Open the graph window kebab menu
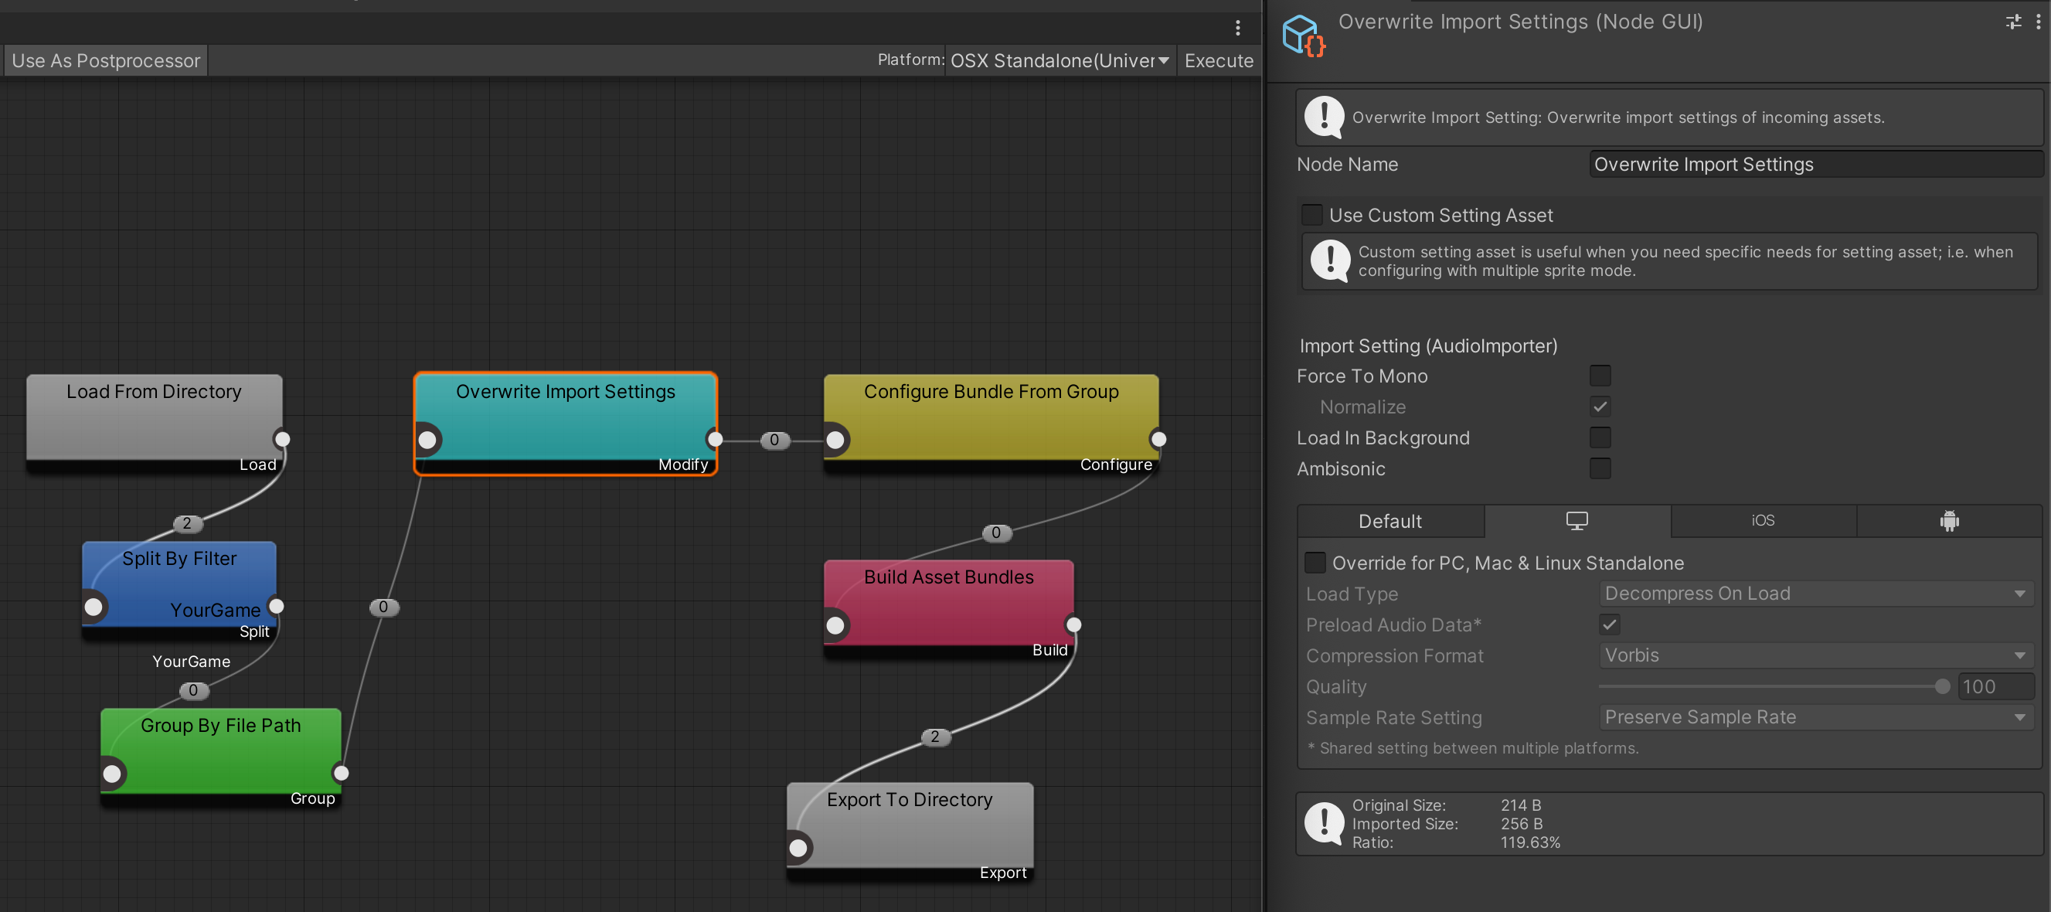Viewport: 2051px width, 912px height. (1237, 28)
